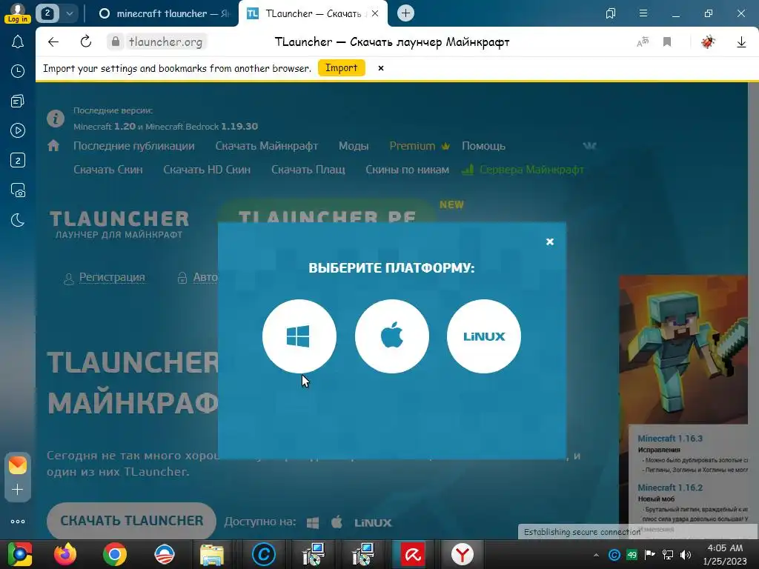Open the sidebar square icon labeled 2

coord(18,160)
